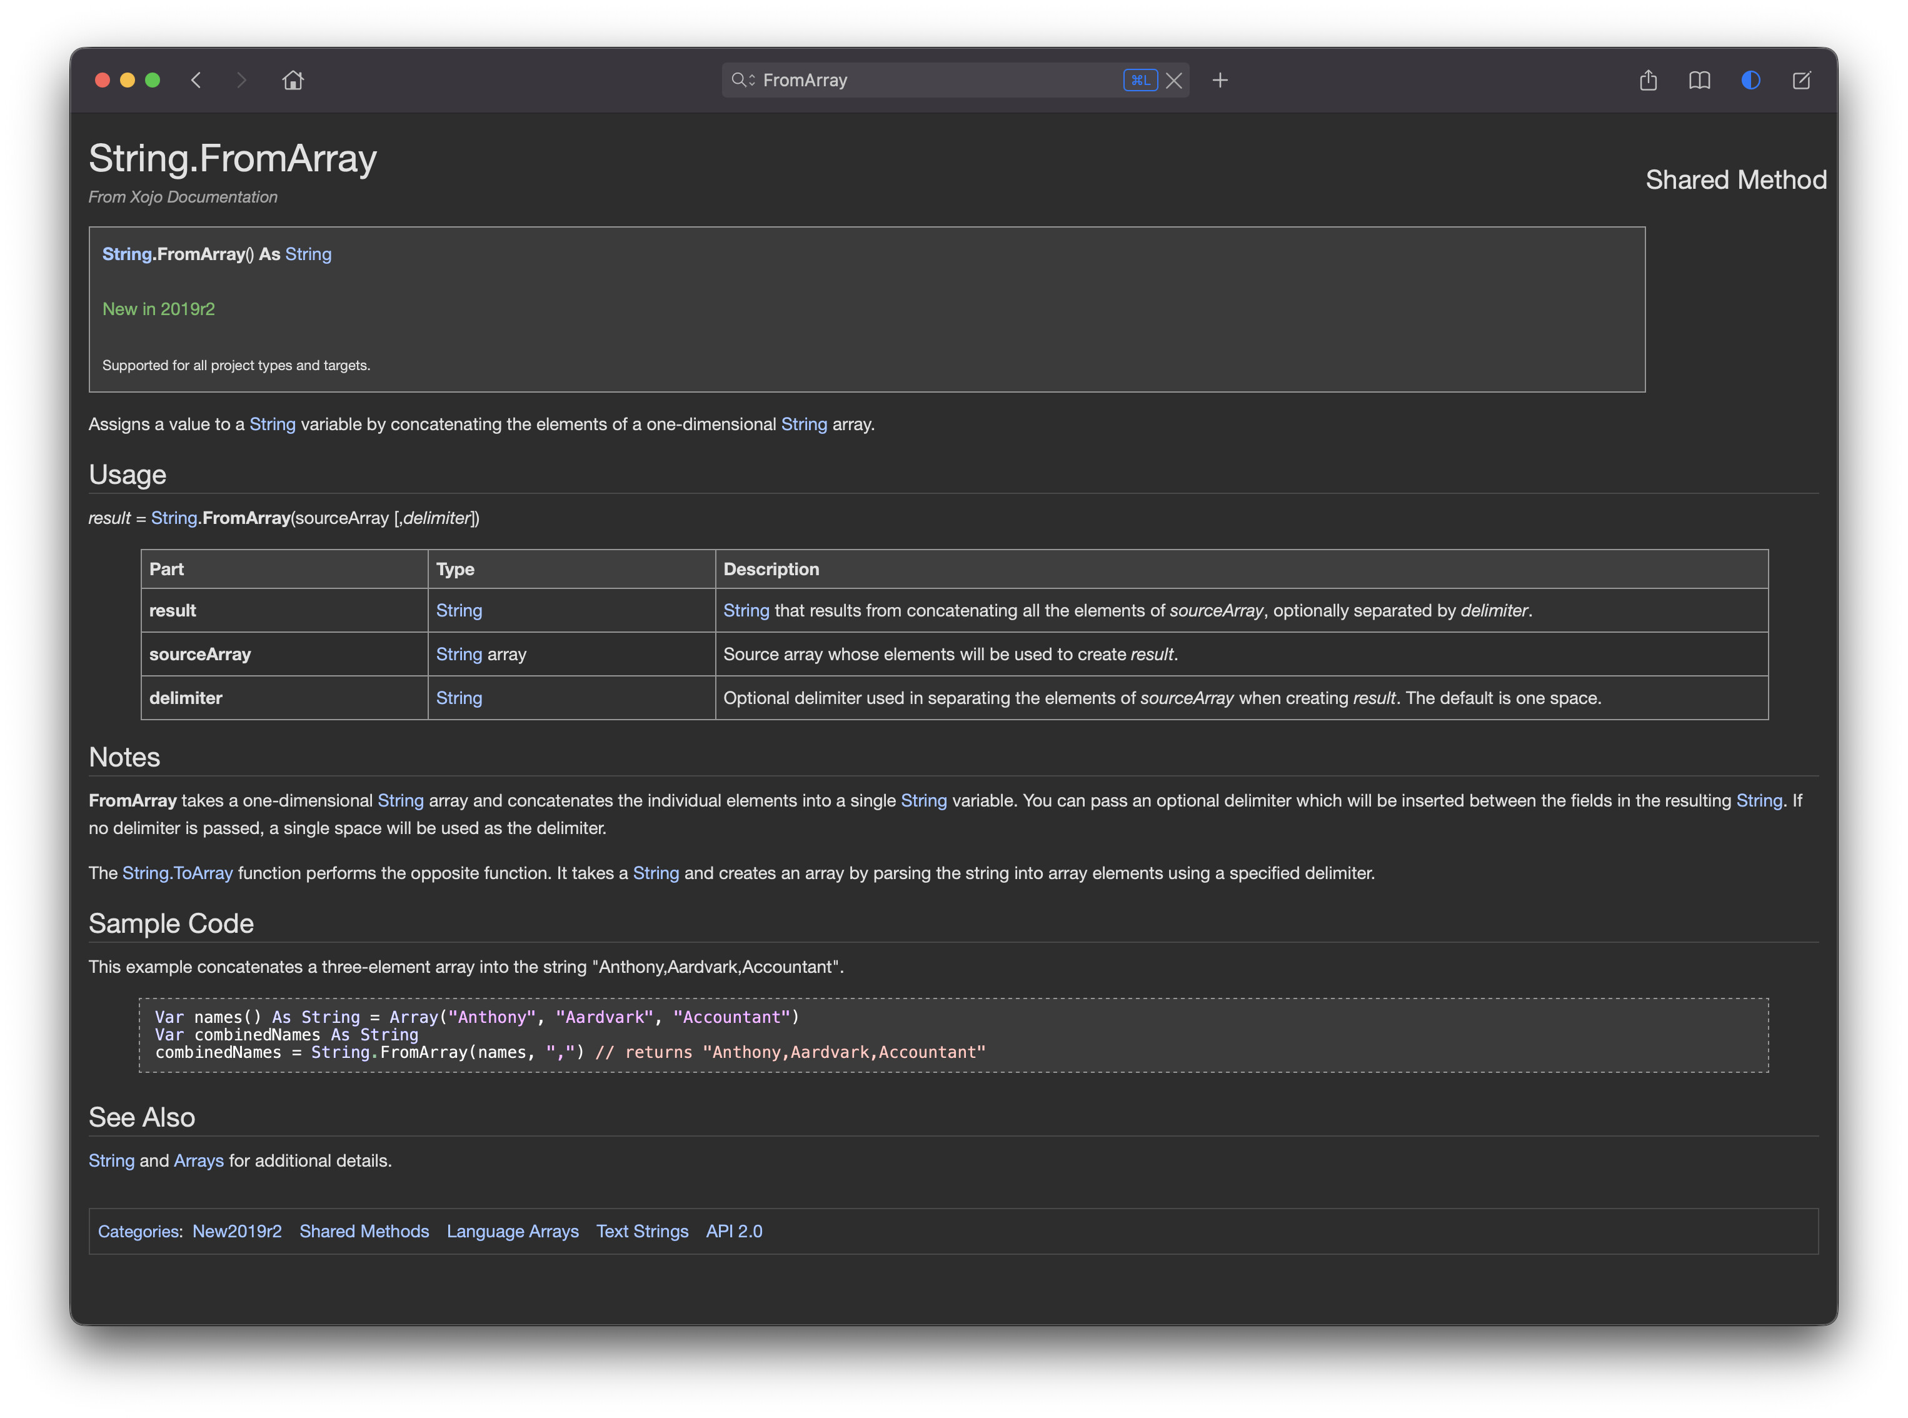The height and width of the screenshot is (1418, 1908).
Task: Click the ⌘L shortcut badge
Action: 1141,80
